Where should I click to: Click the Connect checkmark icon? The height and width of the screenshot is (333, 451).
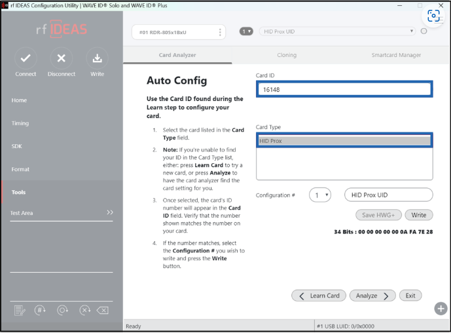point(26,58)
